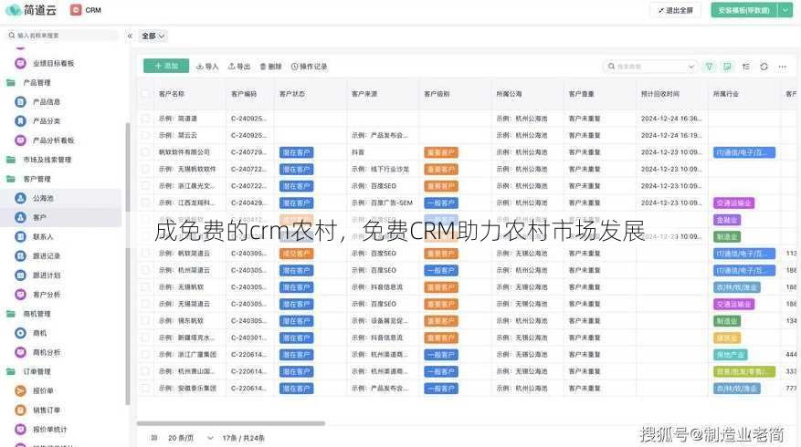
Task: Click the sidebar name search field
Action: point(61,36)
